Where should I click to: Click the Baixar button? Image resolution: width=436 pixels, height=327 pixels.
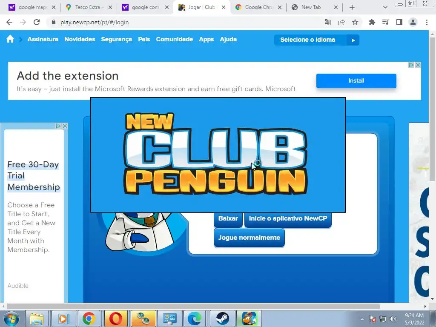click(228, 219)
